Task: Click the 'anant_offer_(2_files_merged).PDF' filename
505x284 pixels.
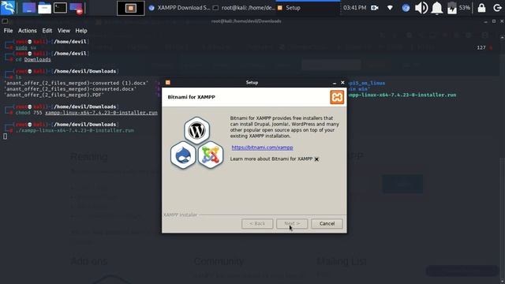Action: (54, 95)
